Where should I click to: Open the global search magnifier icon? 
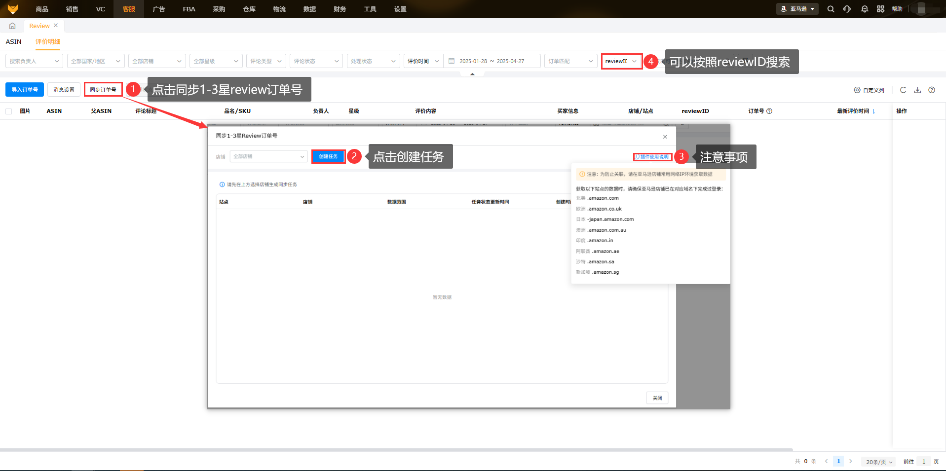[831, 9]
